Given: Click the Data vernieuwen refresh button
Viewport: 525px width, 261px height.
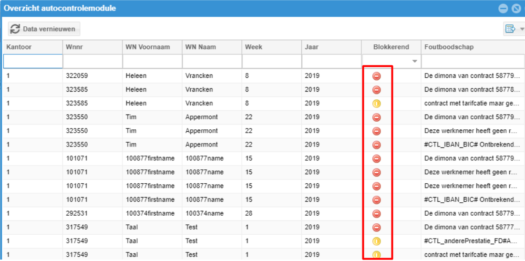Looking at the screenshot, I should pos(44,29).
